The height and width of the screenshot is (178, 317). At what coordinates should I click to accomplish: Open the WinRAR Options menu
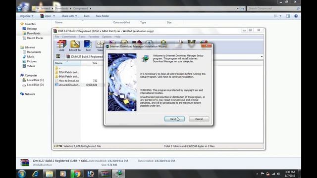(107, 37)
